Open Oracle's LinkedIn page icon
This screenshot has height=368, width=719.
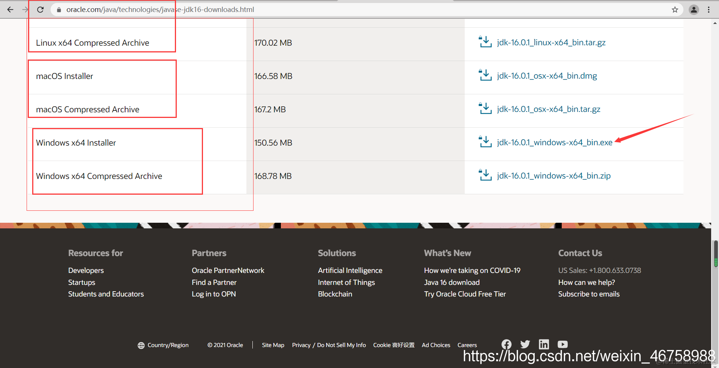[x=544, y=344]
